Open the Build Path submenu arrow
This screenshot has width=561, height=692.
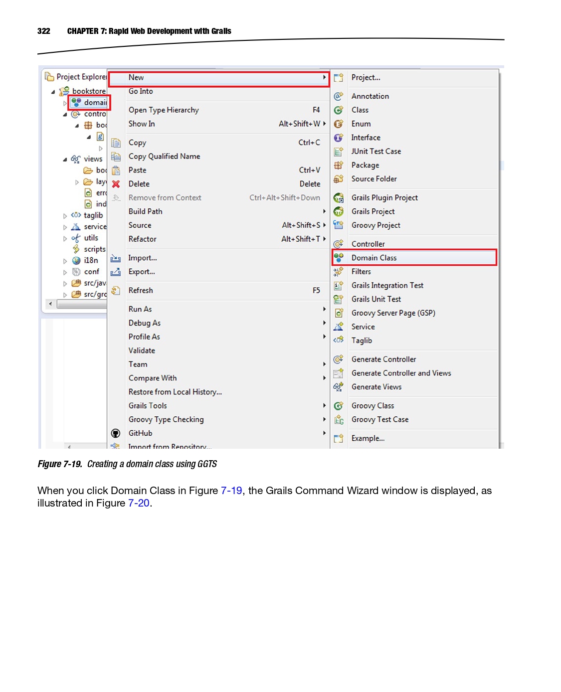[x=324, y=211]
